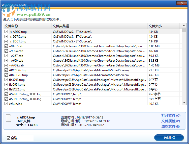Screen dimensions: 189x144
Task: Click path of _s_EDC1.tmp row
Action: coord(72,41)
